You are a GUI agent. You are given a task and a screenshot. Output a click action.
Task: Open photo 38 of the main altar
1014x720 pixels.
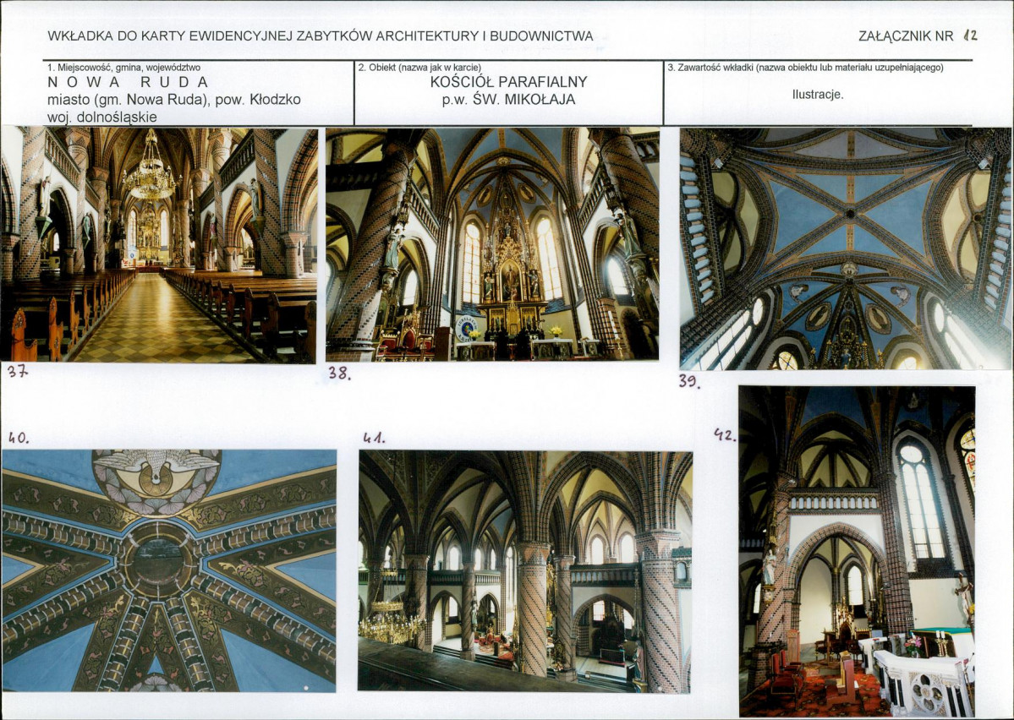click(492, 243)
